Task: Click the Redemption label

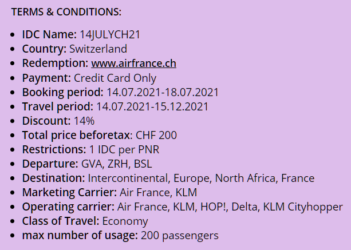Action: pyautogui.click(x=55, y=64)
